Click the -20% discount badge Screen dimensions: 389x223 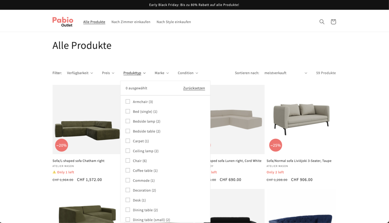[x=61, y=145]
